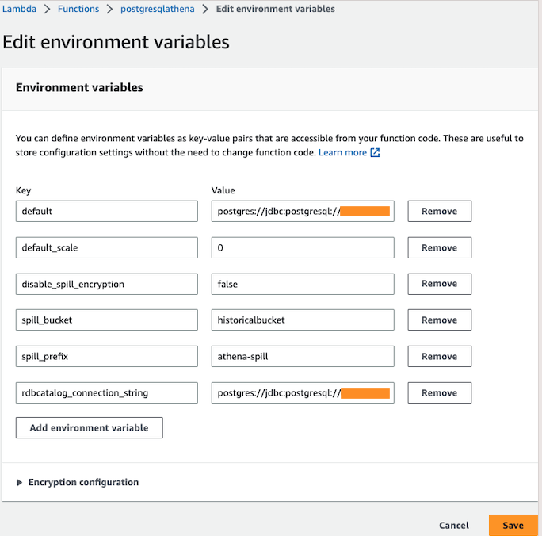542x536 pixels.
Task: Remove the rdbcatalog_connection_string variable
Action: tap(439, 393)
